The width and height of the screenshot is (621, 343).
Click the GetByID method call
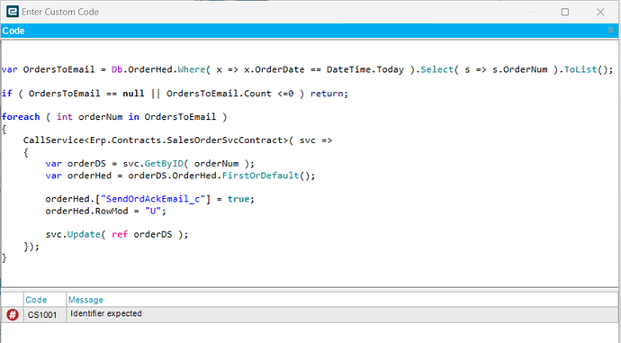coord(164,164)
